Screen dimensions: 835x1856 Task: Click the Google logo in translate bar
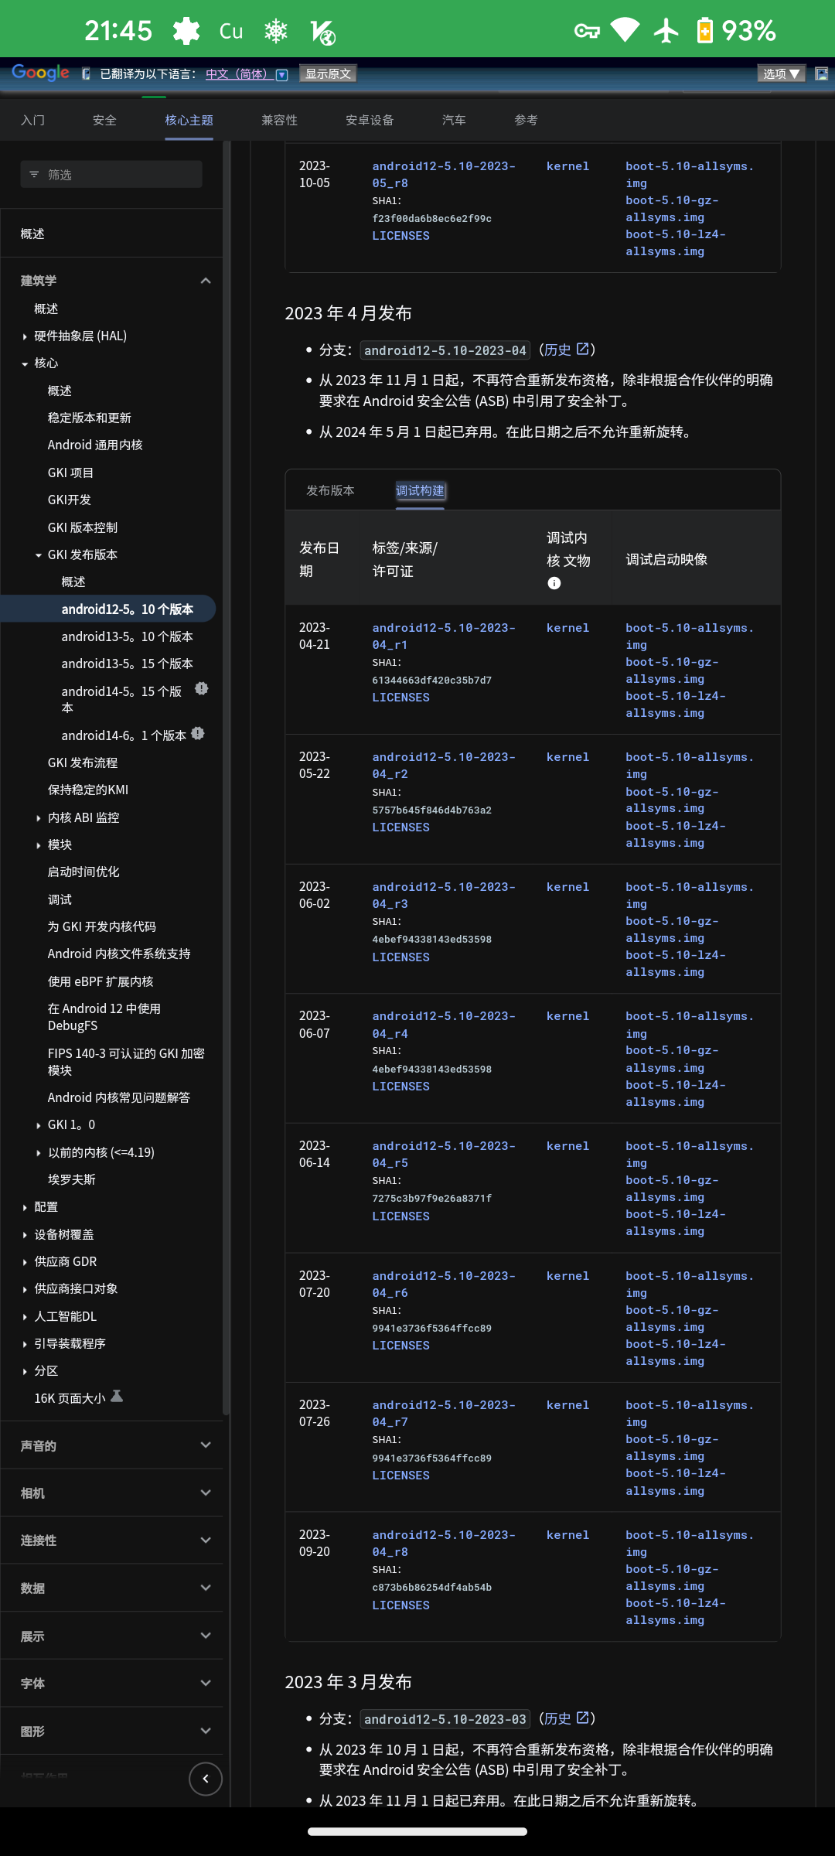coord(40,73)
